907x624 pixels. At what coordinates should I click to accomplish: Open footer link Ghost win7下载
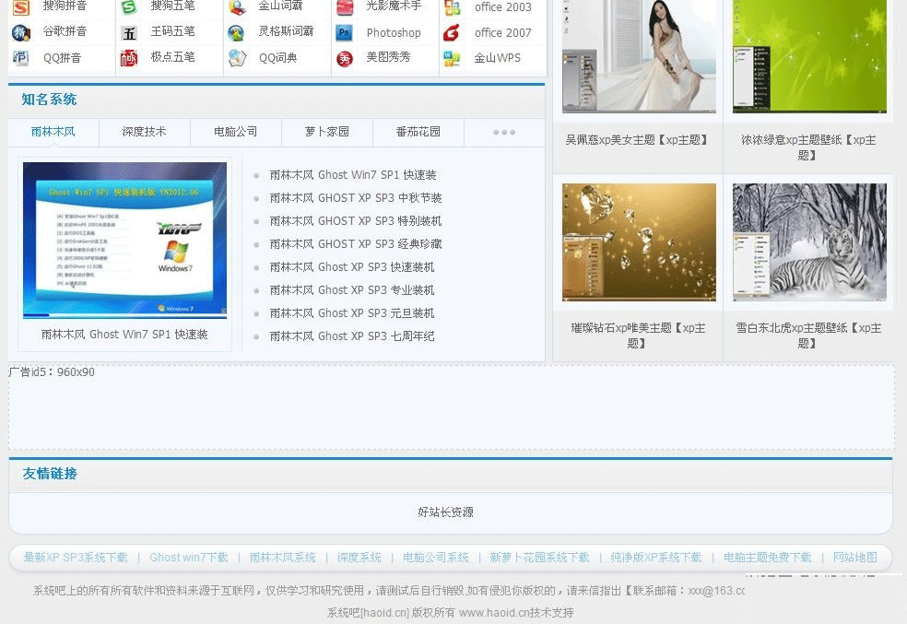(189, 558)
